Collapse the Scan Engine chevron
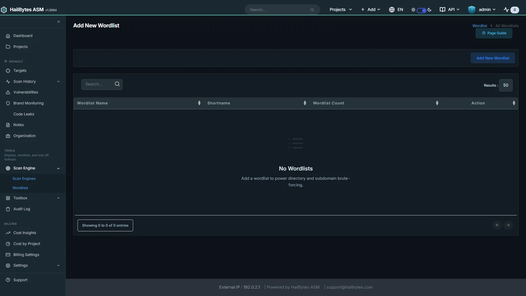The image size is (526, 296). [x=58, y=168]
